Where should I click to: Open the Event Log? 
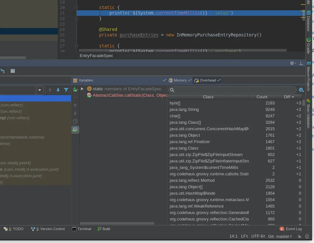pyautogui.click(x=291, y=229)
